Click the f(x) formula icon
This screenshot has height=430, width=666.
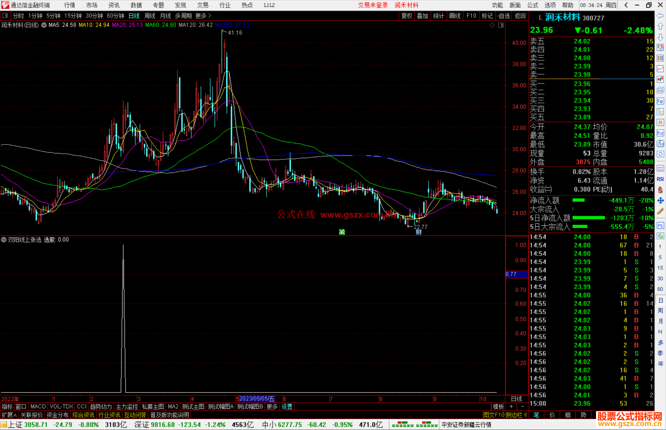pos(660,144)
